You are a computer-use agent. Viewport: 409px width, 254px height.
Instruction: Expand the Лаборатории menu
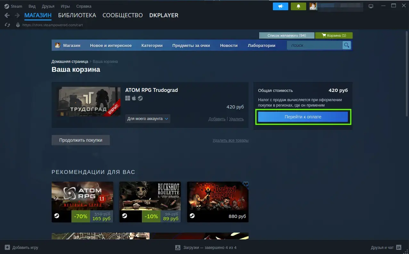pyautogui.click(x=261, y=45)
